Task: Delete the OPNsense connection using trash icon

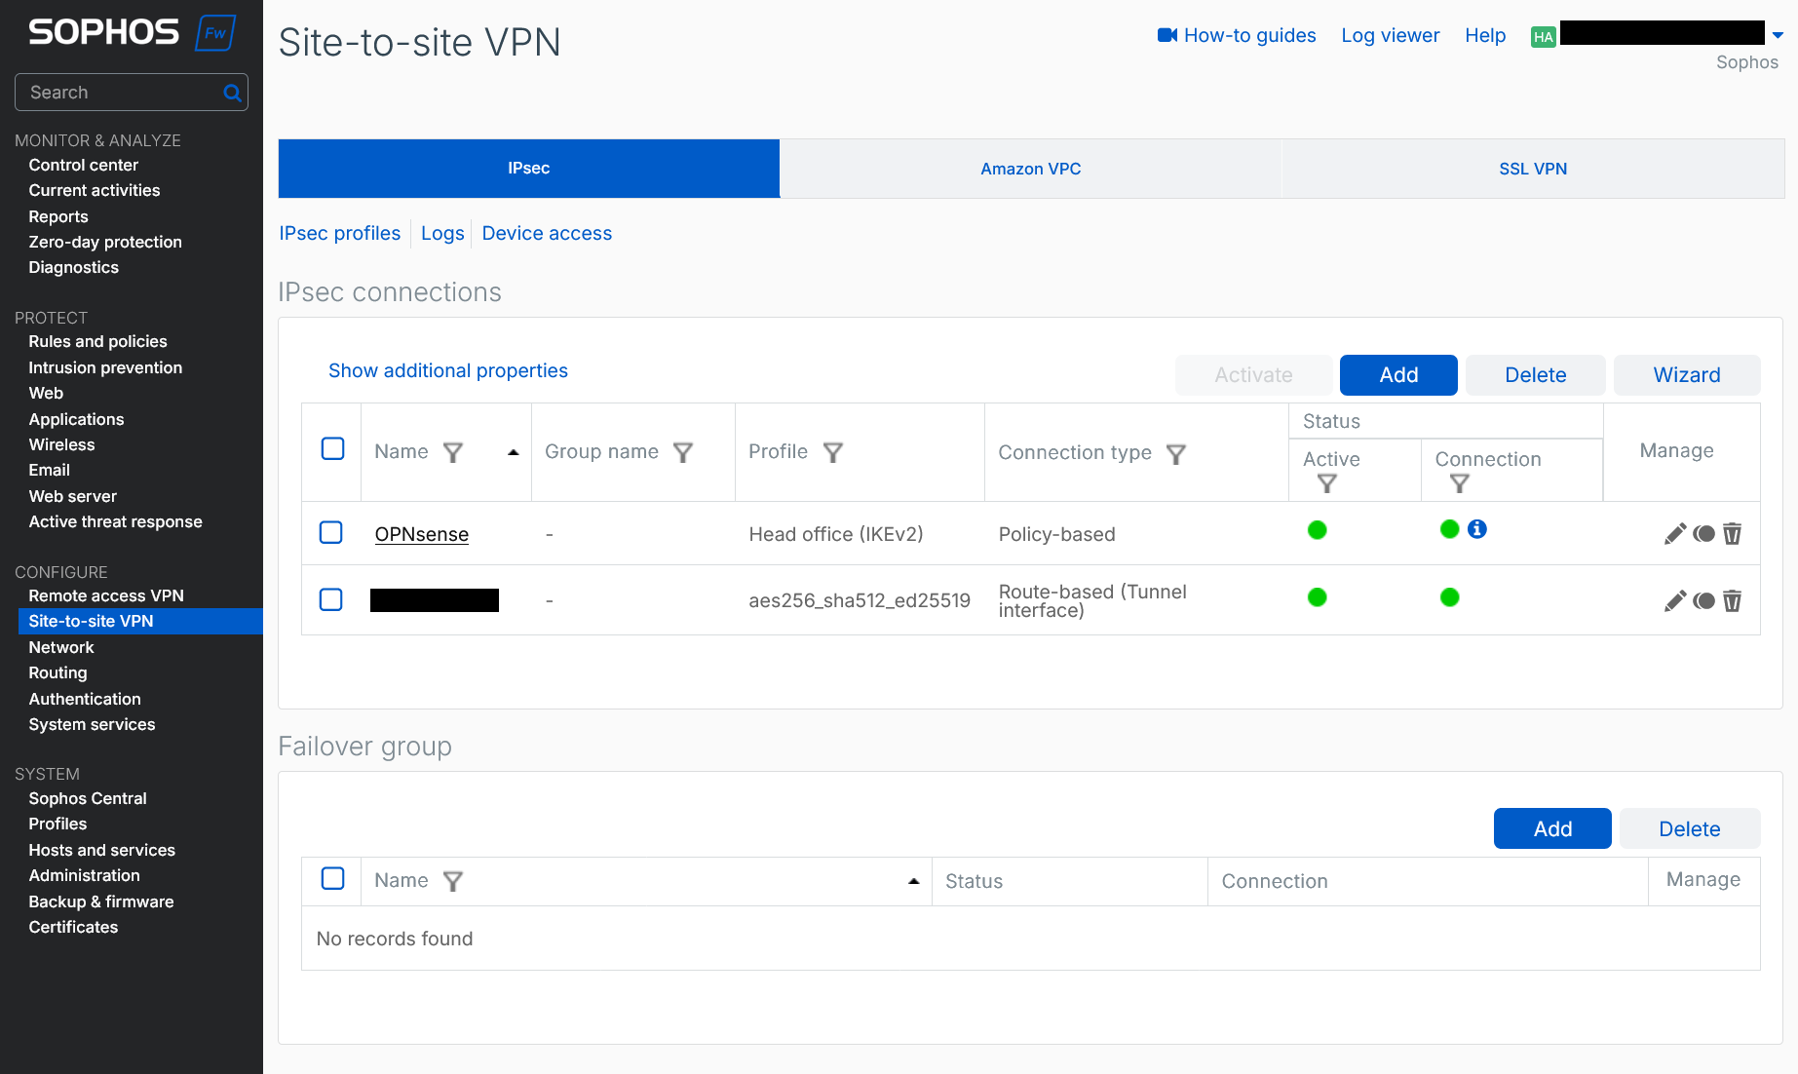Action: (x=1732, y=534)
